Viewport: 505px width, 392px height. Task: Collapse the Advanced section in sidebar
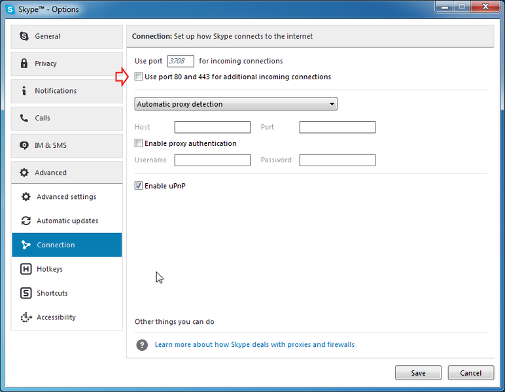click(x=67, y=173)
